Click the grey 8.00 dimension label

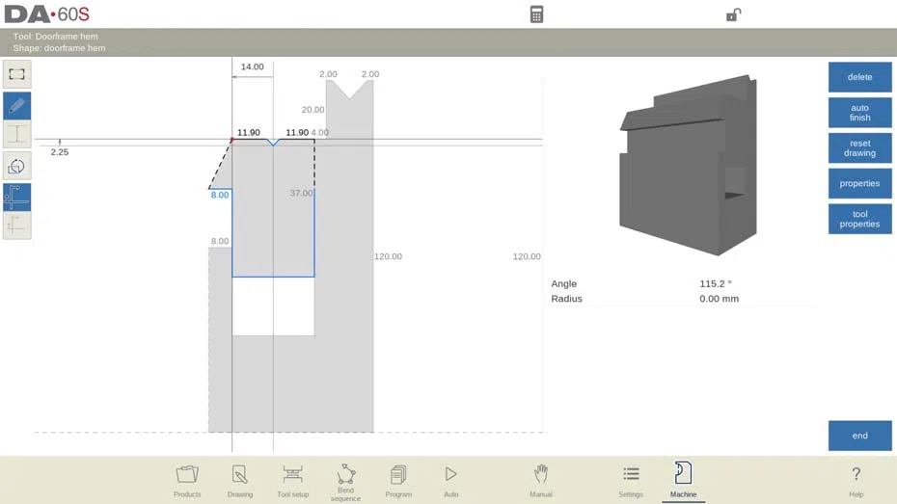pos(220,241)
